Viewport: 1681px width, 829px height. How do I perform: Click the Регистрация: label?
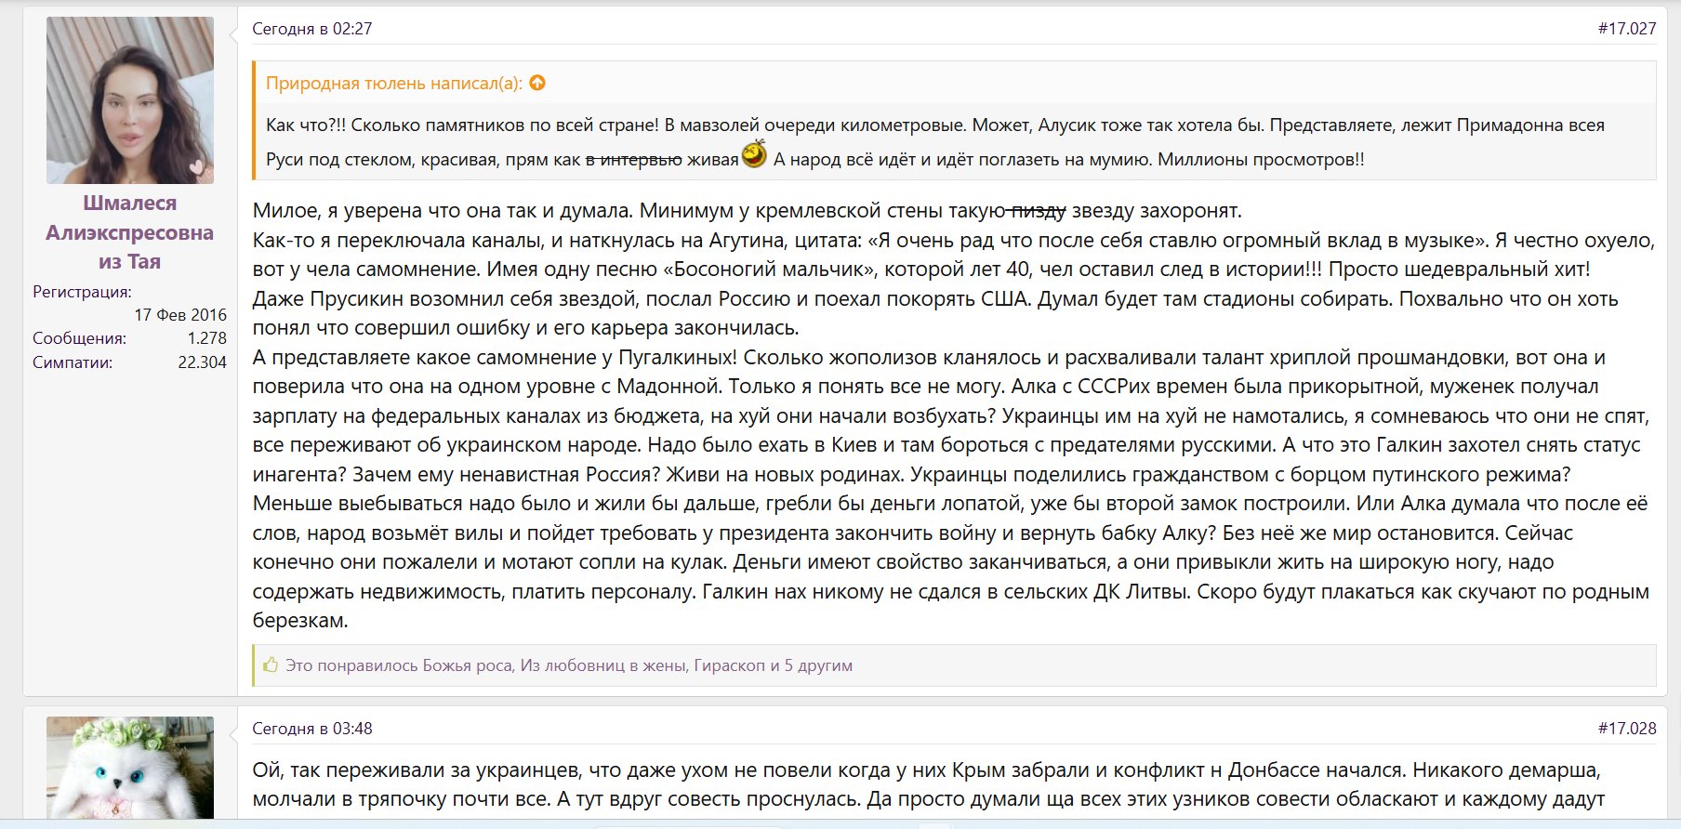pyautogui.click(x=82, y=292)
